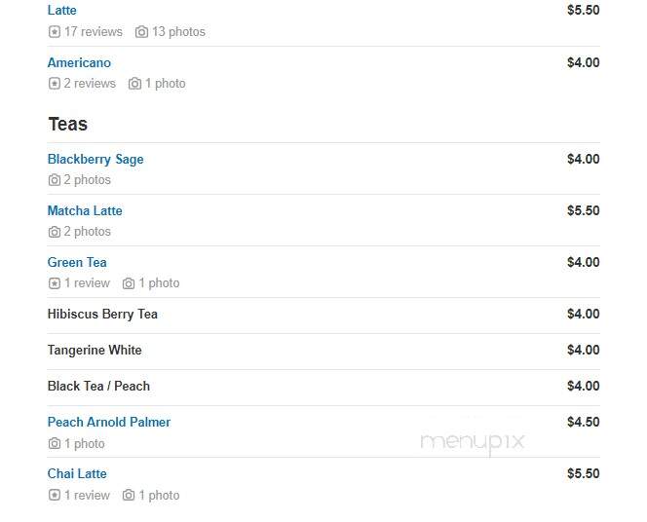
Task: Click the star icon beside Chai Latte's review
Action: coord(54,495)
